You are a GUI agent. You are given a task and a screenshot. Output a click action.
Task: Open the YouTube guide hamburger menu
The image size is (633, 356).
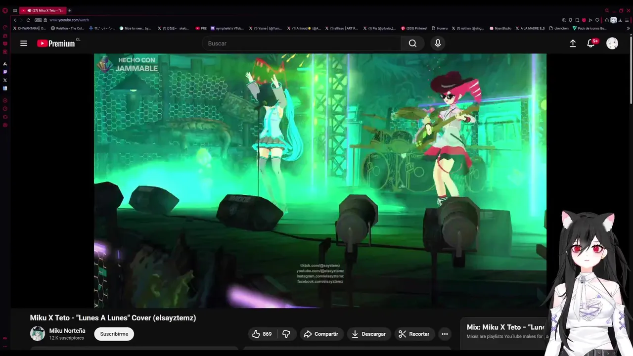[23, 44]
